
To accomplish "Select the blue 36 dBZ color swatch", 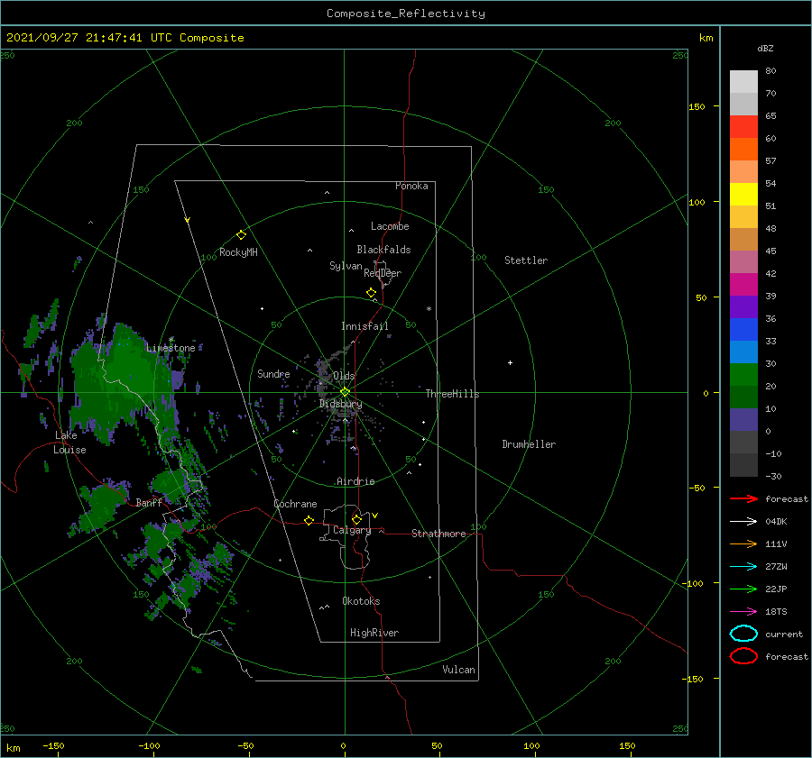I will pos(743,330).
